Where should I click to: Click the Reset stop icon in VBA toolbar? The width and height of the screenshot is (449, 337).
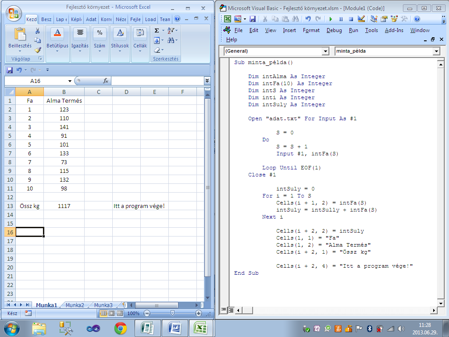tap(351, 19)
